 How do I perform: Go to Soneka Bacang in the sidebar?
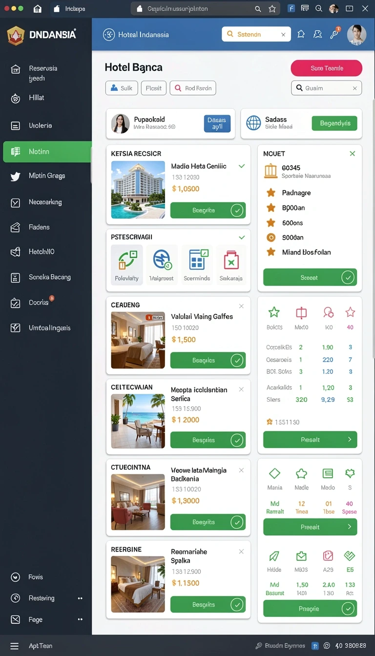click(x=41, y=277)
